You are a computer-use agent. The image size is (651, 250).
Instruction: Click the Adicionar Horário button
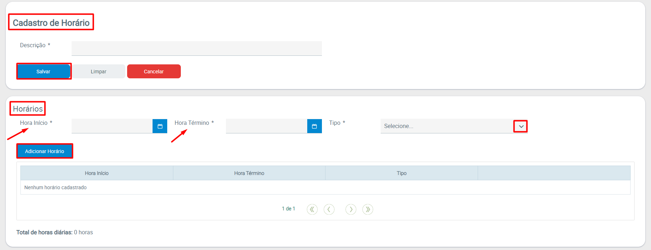pos(44,151)
